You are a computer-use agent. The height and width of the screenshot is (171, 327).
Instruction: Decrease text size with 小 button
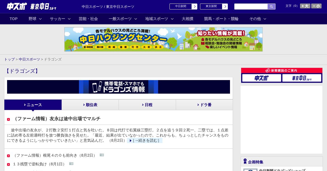pos(316,6)
